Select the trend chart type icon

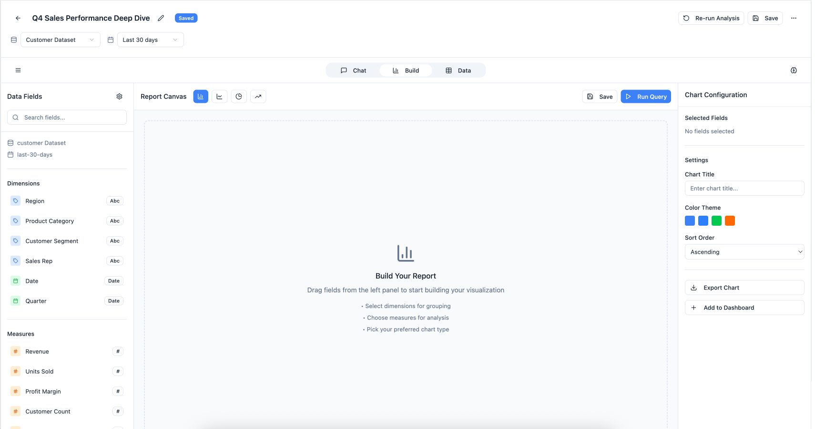click(x=258, y=97)
